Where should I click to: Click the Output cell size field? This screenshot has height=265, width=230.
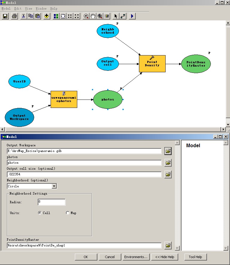pos(84,174)
